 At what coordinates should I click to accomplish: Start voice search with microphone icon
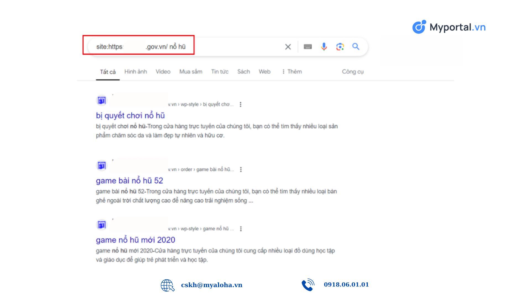[x=324, y=47]
